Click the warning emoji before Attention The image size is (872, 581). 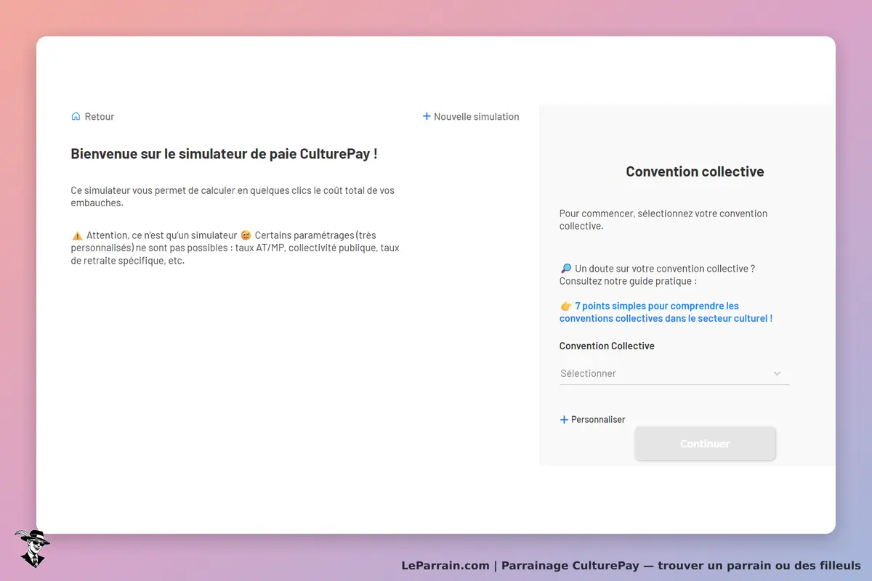(77, 235)
